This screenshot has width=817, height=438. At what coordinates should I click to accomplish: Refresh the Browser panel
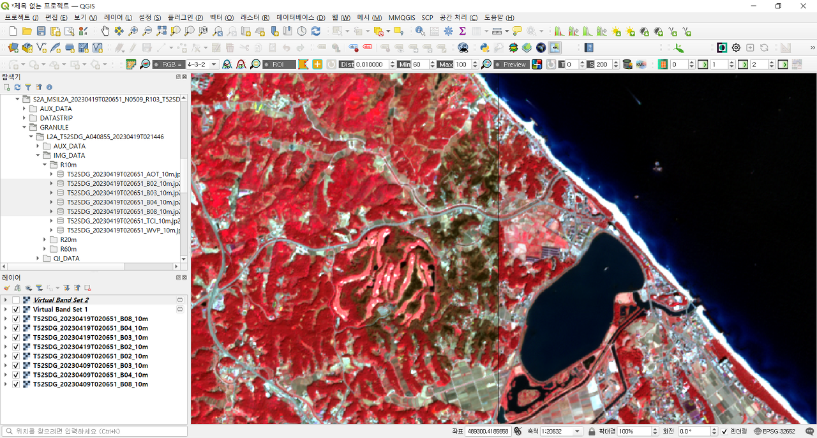[17, 87]
